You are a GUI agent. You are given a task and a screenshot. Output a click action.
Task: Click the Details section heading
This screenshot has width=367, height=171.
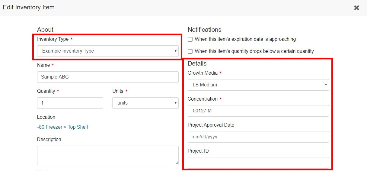(197, 63)
